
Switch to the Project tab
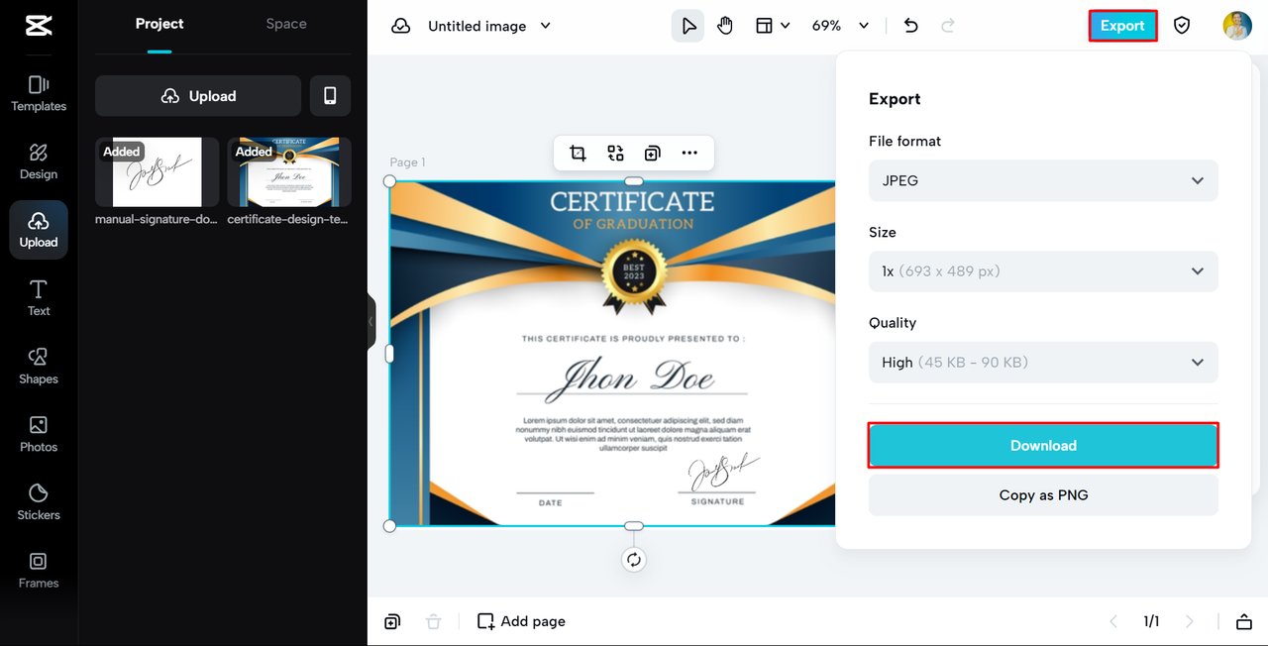[159, 24]
